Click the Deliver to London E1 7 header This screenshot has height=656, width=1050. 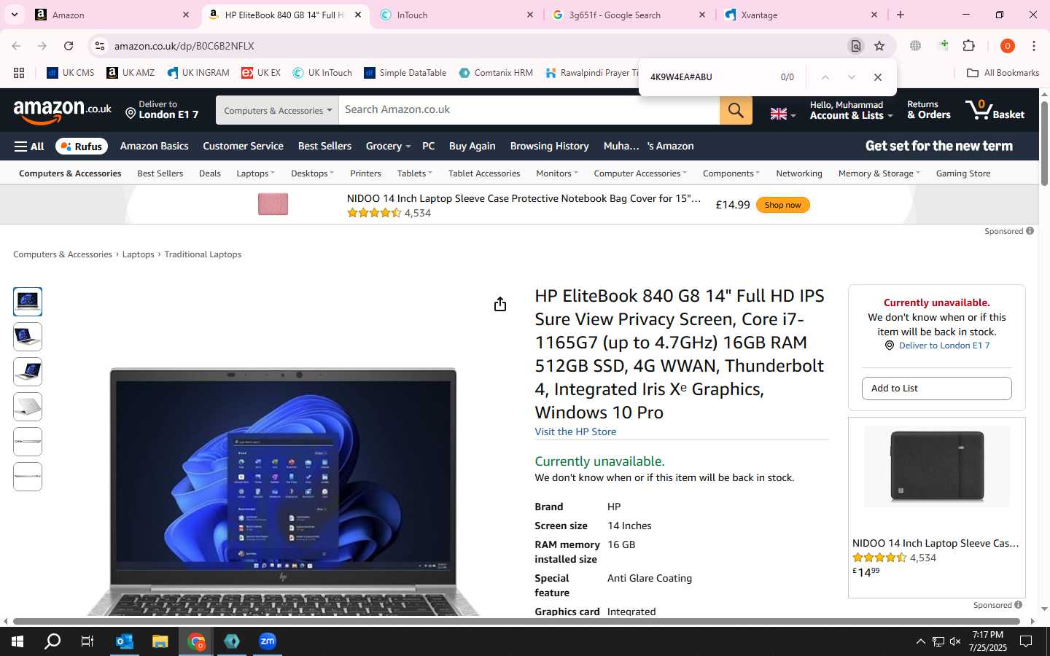(x=162, y=110)
